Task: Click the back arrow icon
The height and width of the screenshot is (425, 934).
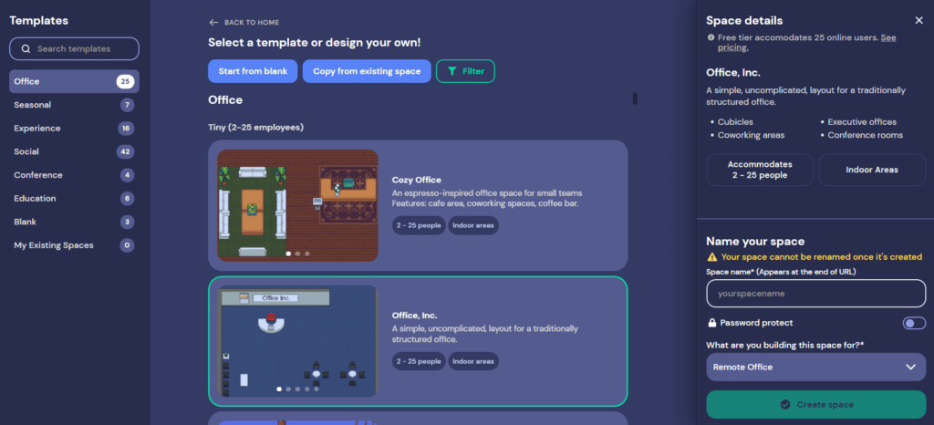Action: point(213,23)
